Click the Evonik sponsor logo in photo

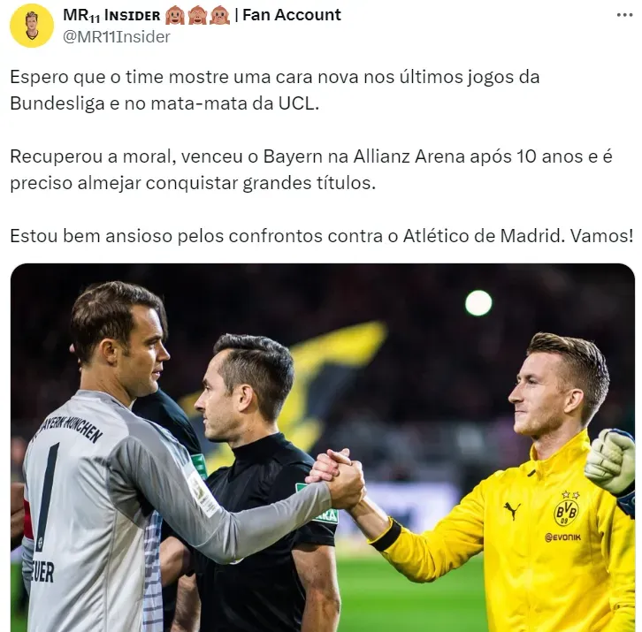pyautogui.click(x=562, y=537)
